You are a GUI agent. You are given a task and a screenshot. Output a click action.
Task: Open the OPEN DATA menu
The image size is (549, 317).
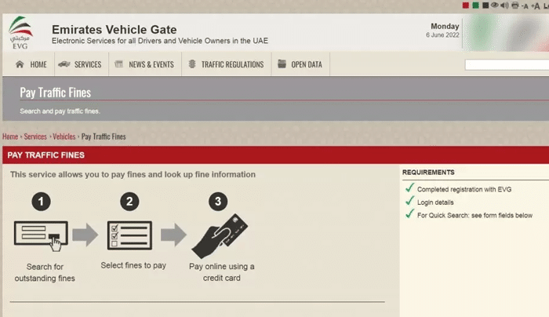tap(300, 64)
